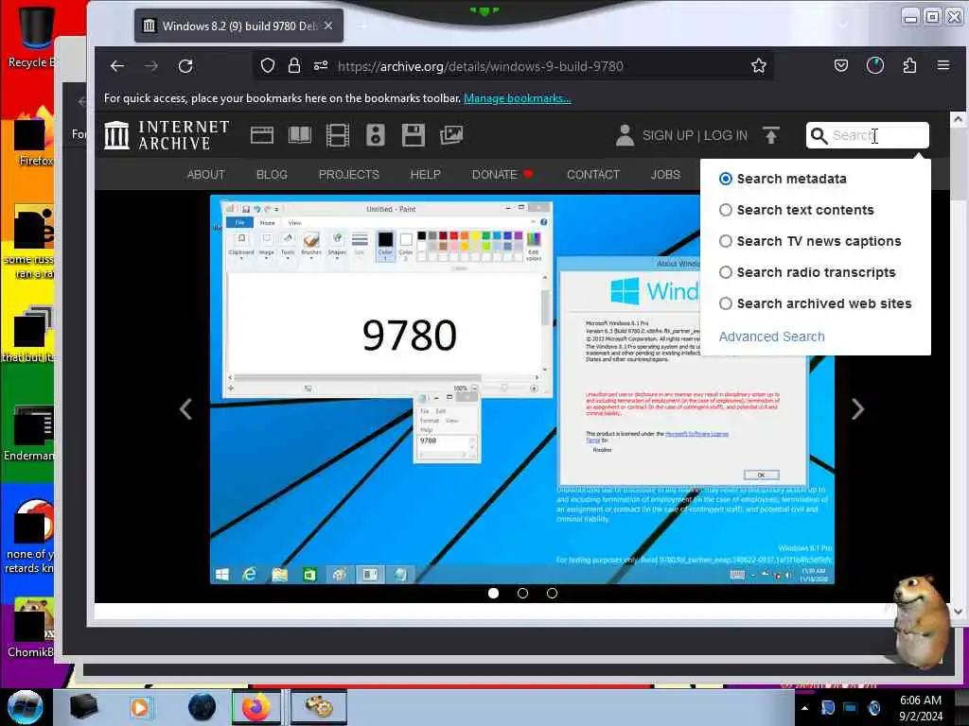This screenshot has height=726, width=969.
Task: Open BLOG in the archive nav
Action: 272,175
